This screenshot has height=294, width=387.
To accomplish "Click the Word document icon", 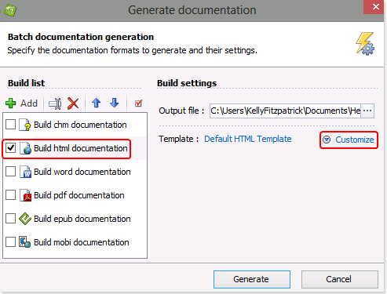I will point(25,172).
